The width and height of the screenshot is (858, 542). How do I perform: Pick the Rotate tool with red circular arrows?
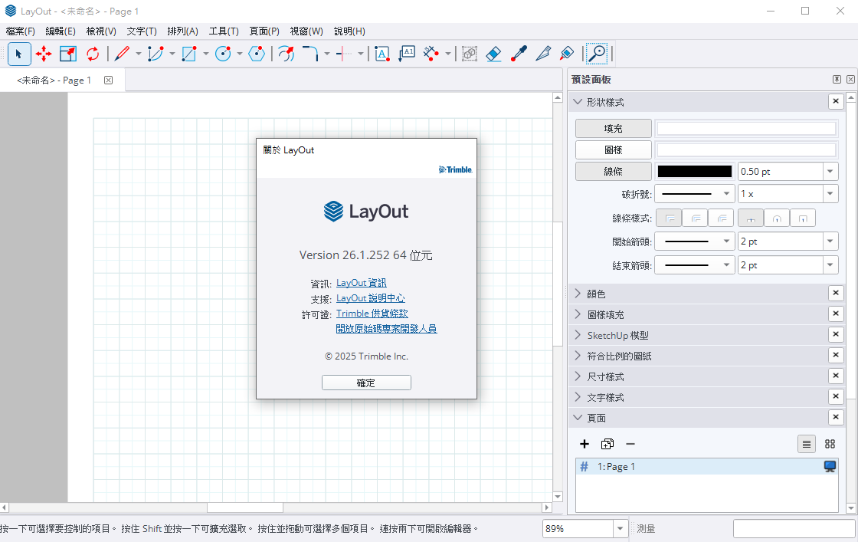coord(93,54)
